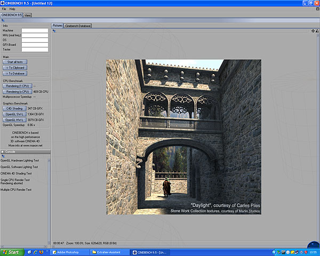Image resolution: width=320 pixels, height=256 pixels.
Task: Switch to the Cinebench Database tab
Action: [x=78, y=26]
